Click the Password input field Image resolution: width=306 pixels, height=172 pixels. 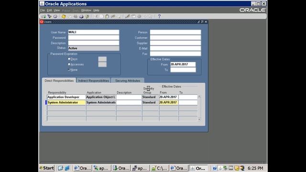click(x=94, y=37)
